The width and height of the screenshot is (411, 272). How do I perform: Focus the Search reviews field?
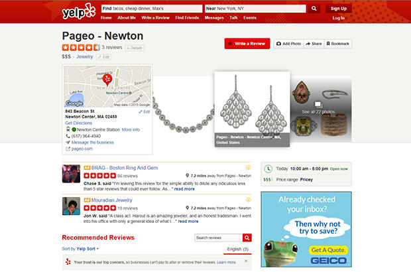pyautogui.click(x=218, y=238)
